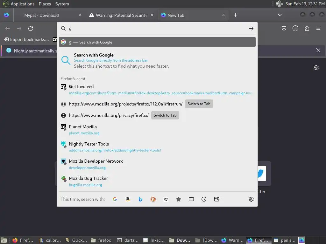The image size is (326, 244).
Task: Open the Planet Mozilla suggestion
Action: 157,130
